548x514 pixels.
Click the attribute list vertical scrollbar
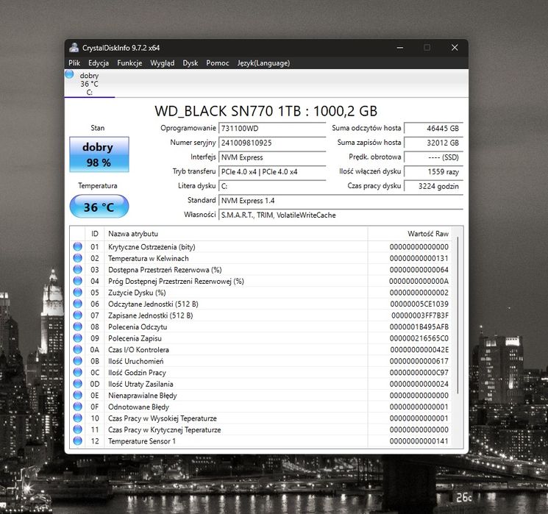pyautogui.click(x=458, y=315)
